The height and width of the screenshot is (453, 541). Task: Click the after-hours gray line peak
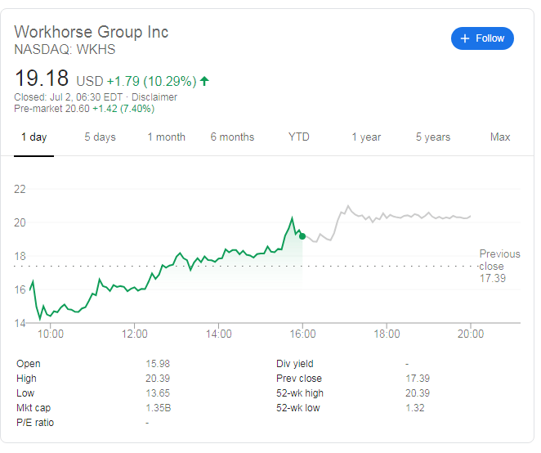tap(348, 206)
